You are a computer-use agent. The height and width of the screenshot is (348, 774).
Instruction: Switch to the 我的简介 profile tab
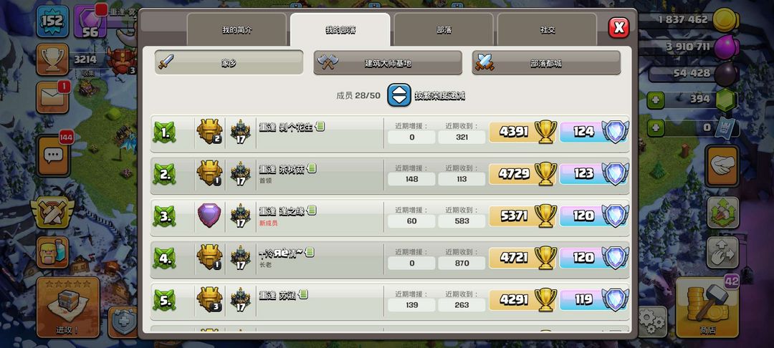click(236, 29)
